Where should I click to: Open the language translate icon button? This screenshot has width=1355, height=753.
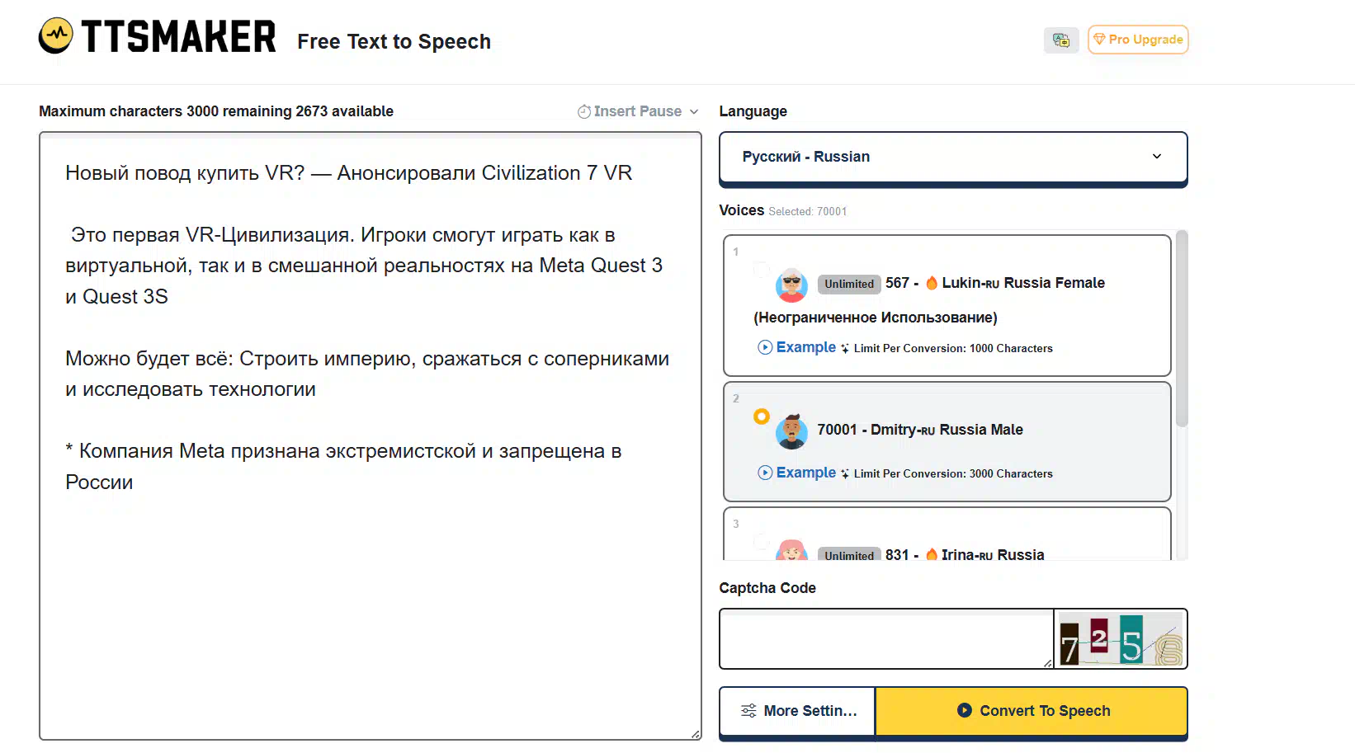point(1061,40)
